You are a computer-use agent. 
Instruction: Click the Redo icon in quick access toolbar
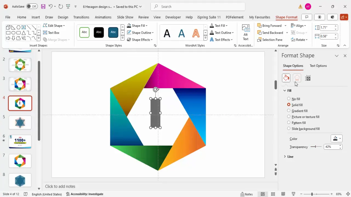click(x=61, y=6)
